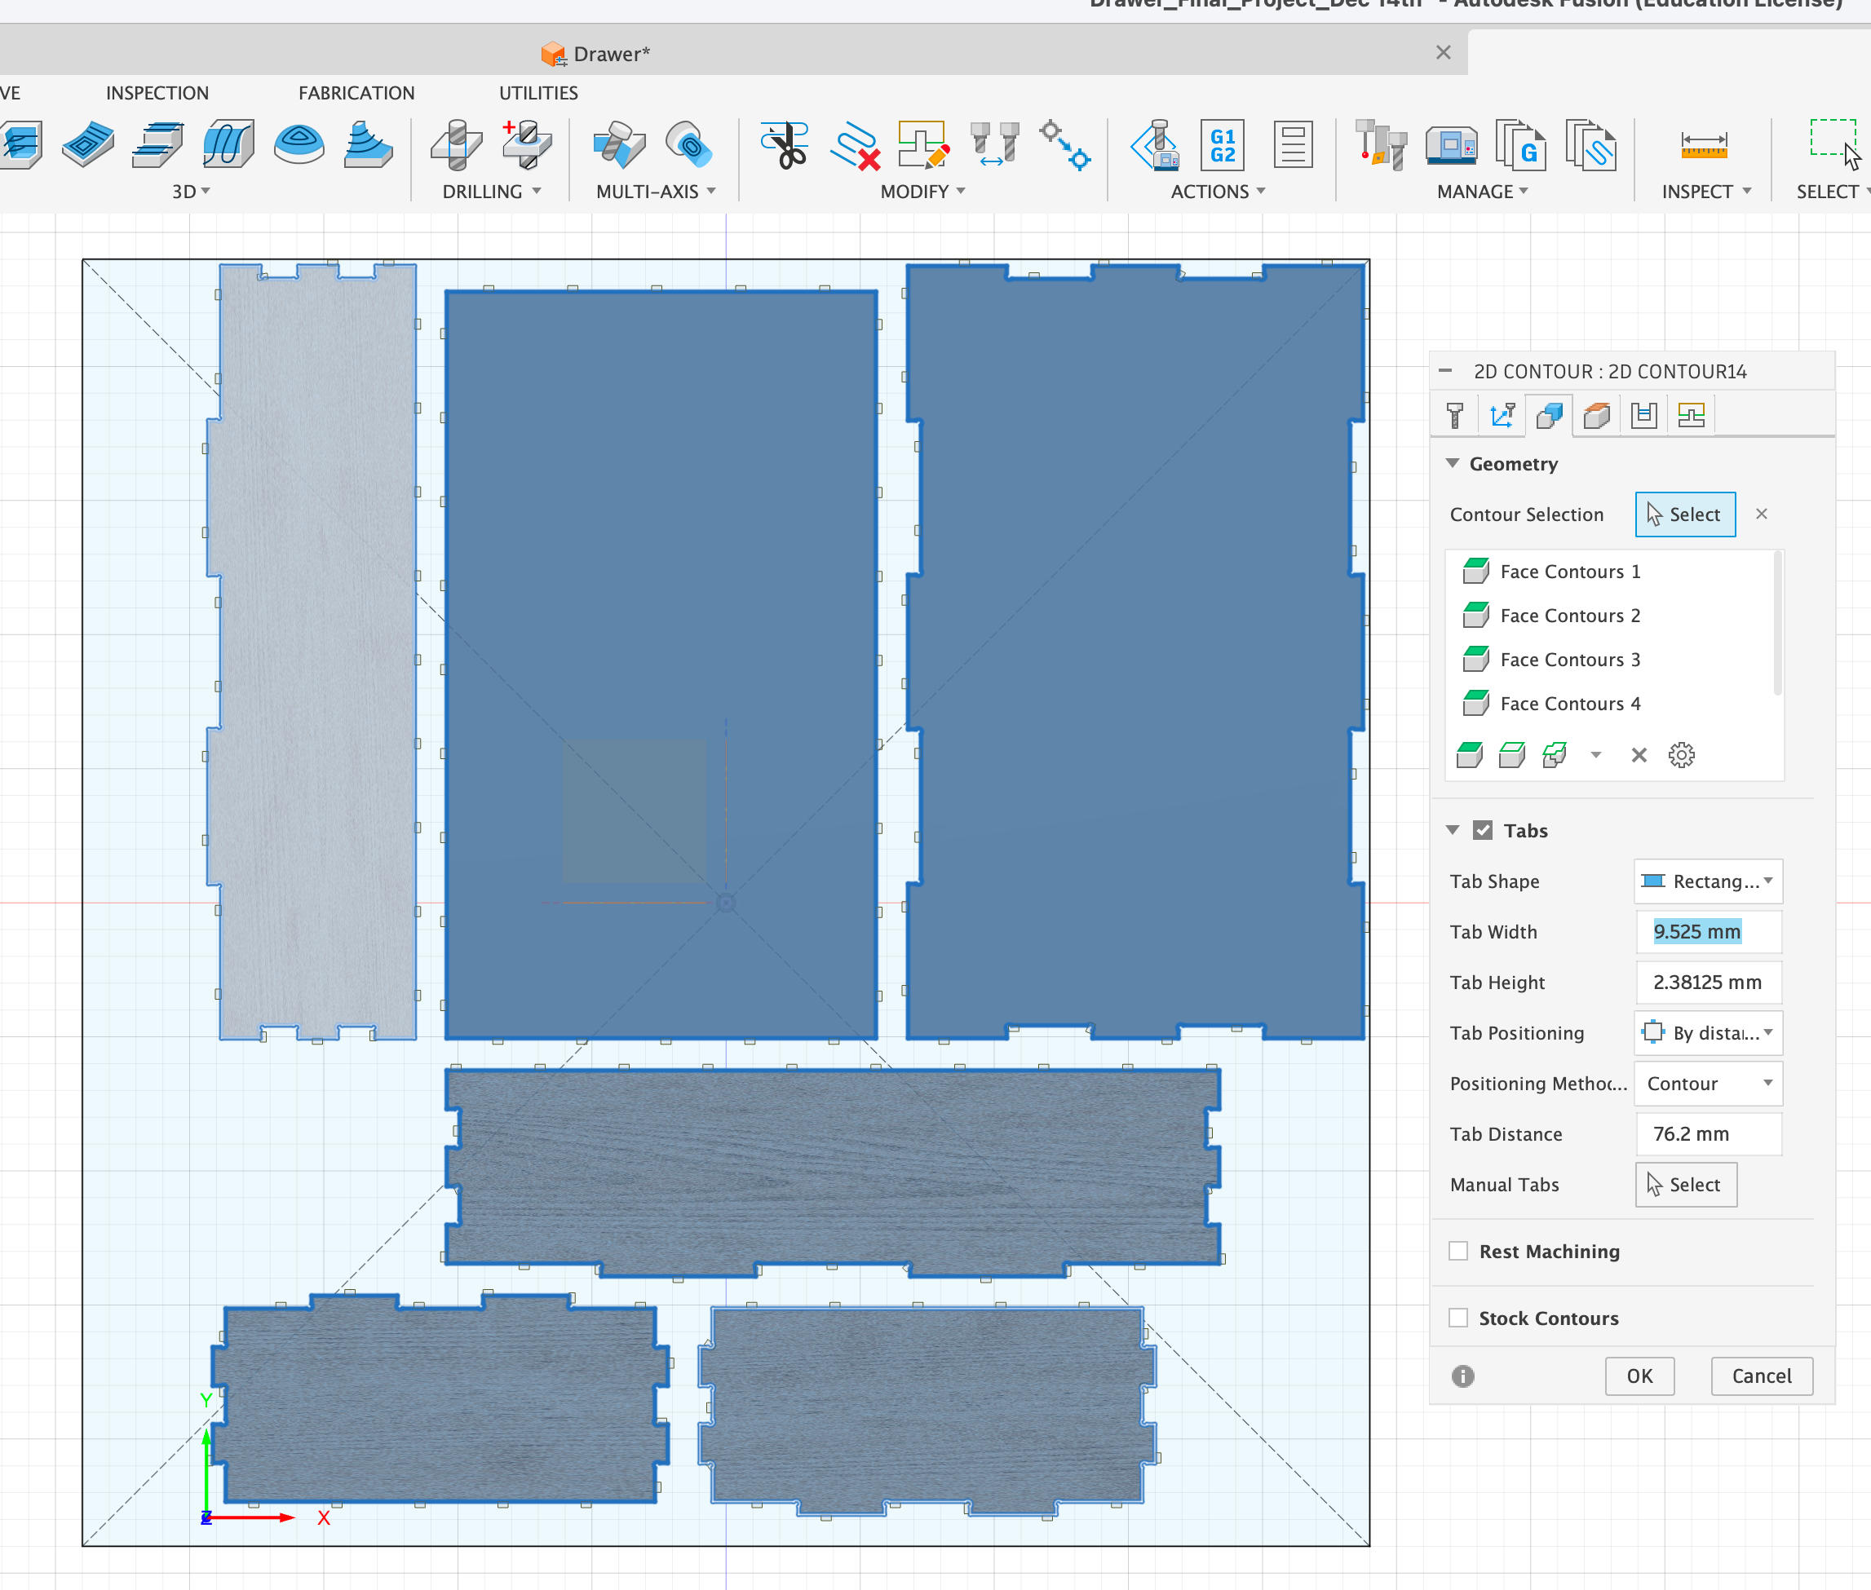Image resolution: width=1871 pixels, height=1590 pixels.
Task: Open the Tab Shape dropdown
Action: (1708, 881)
